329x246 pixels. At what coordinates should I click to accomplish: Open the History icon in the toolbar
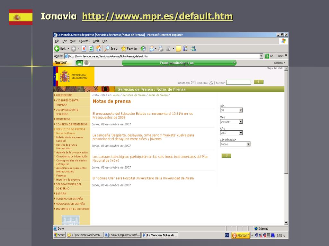[143, 49]
